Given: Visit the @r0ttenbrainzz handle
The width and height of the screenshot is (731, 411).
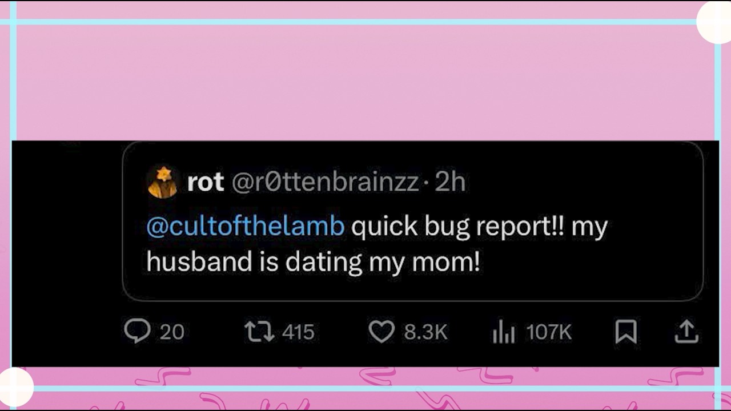Looking at the screenshot, I should (325, 183).
